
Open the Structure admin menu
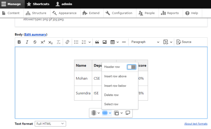click(37, 13)
